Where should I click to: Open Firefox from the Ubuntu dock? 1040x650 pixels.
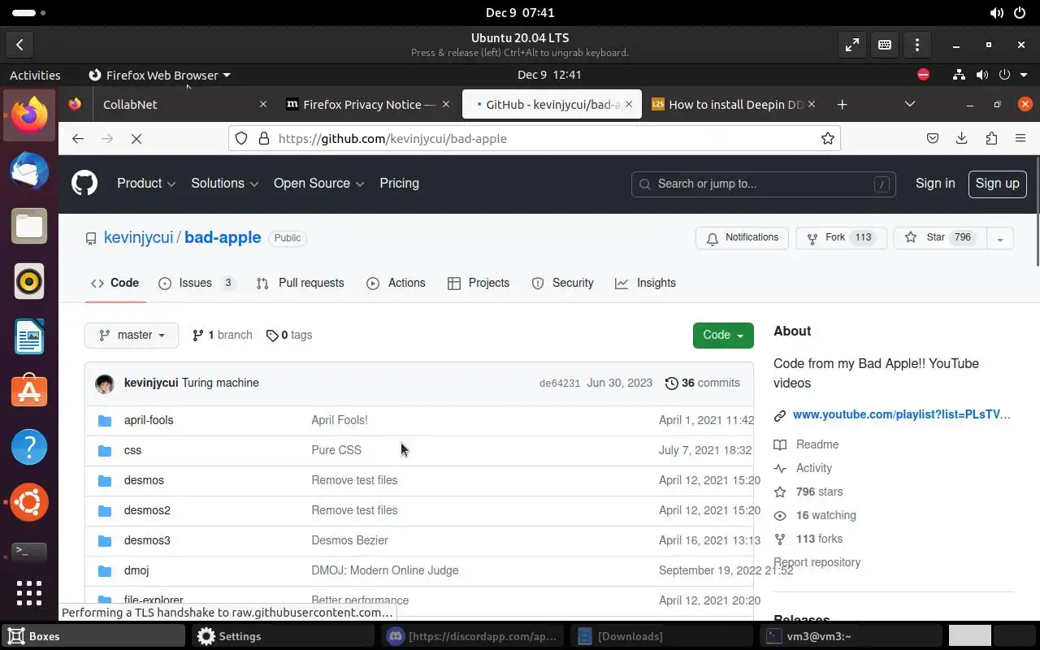pos(29,115)
